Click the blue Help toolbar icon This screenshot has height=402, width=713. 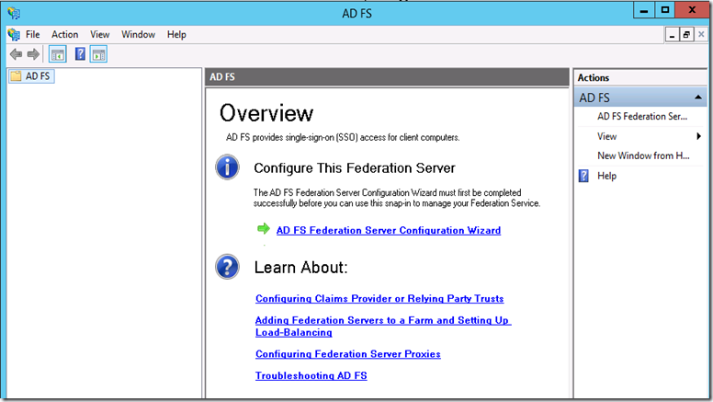80,54
